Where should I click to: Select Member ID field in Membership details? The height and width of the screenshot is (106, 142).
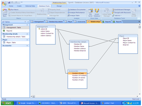(x=78, y=44)
